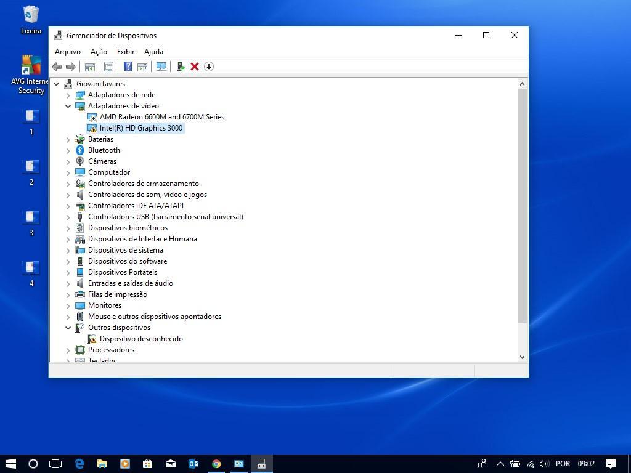The image size is (631, 473).
Task: Open Google Chrome from the taskbar
Action: (x=216, y=464)
